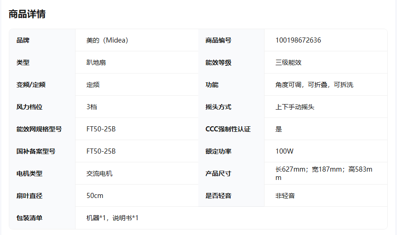
Task: Select the 电机类型 label
Action: point(29,173)
